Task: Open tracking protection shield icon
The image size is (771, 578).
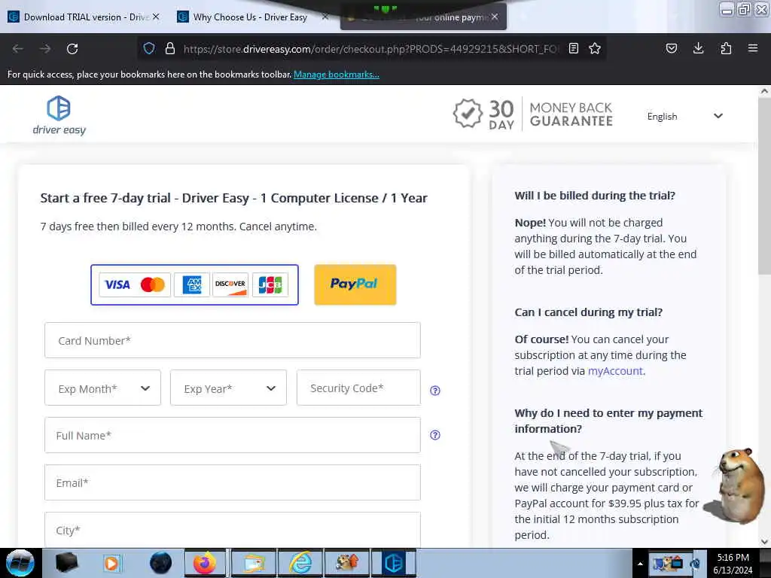Action: point(149,48)
